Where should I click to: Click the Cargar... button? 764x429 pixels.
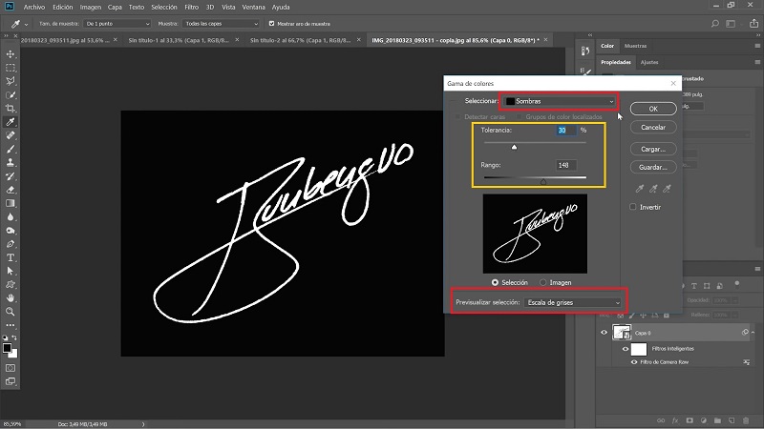[653, 149]
